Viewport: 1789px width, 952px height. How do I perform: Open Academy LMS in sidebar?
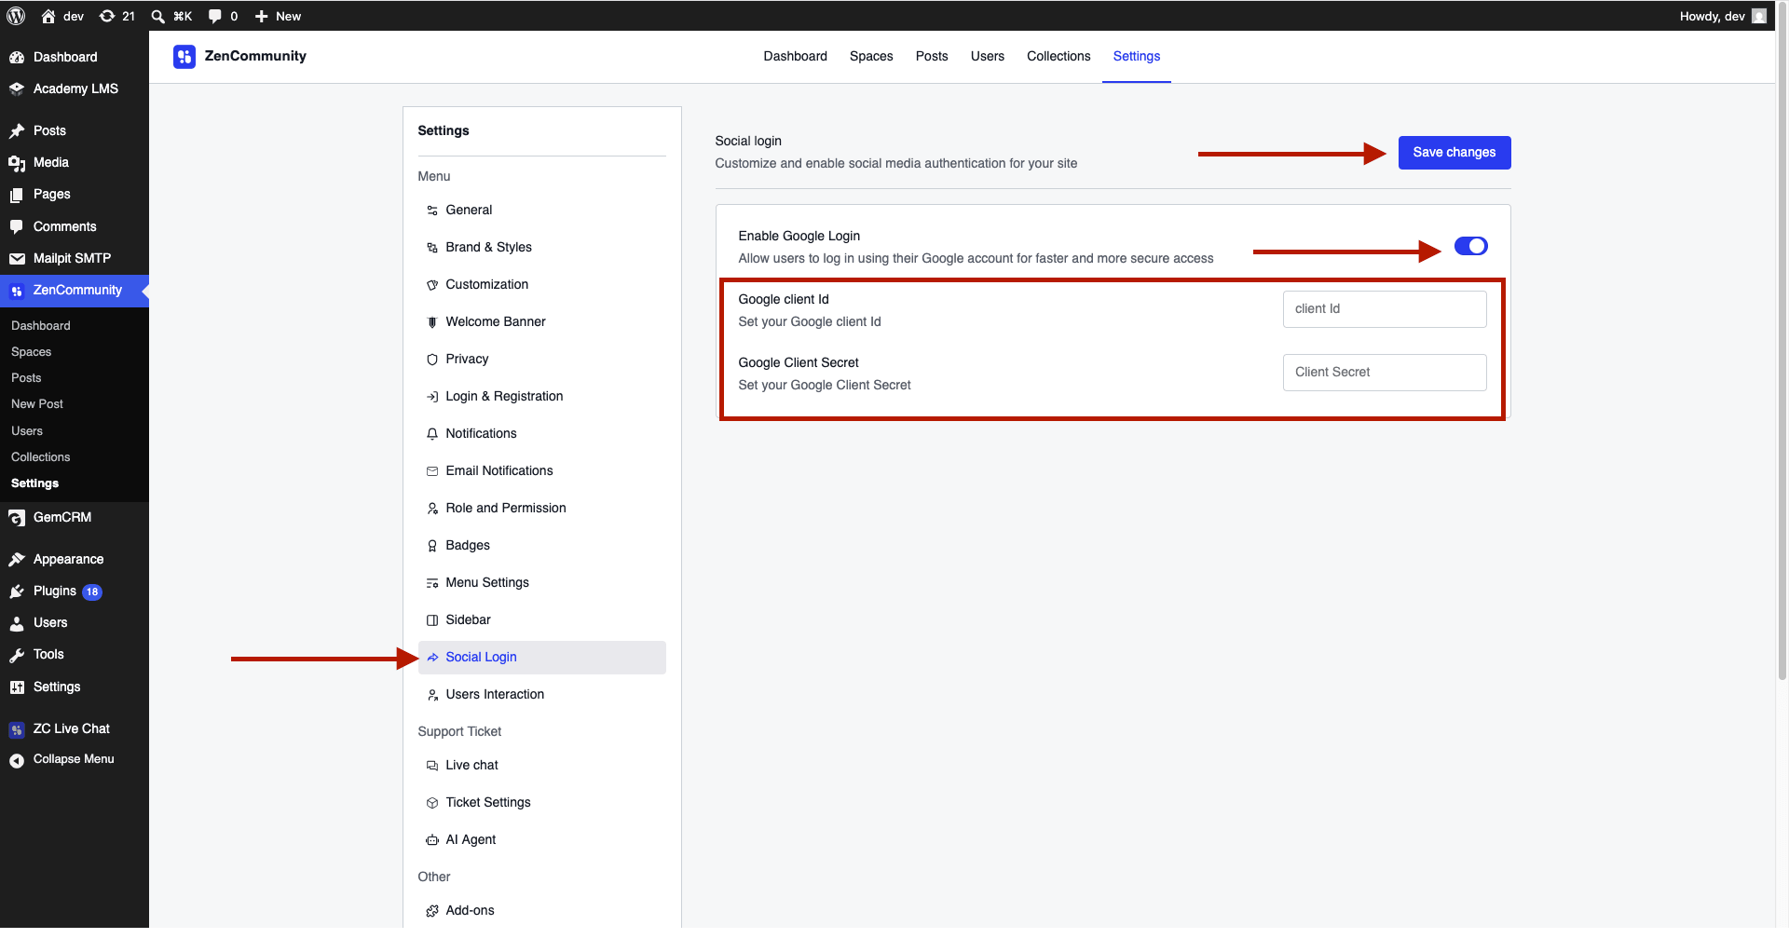(75, 89)
